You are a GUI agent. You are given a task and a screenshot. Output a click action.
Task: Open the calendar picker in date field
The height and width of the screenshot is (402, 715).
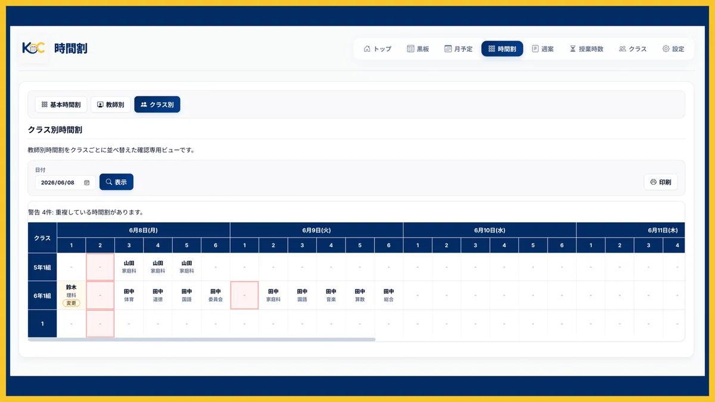pyautogui.click(x=87, y=182)
